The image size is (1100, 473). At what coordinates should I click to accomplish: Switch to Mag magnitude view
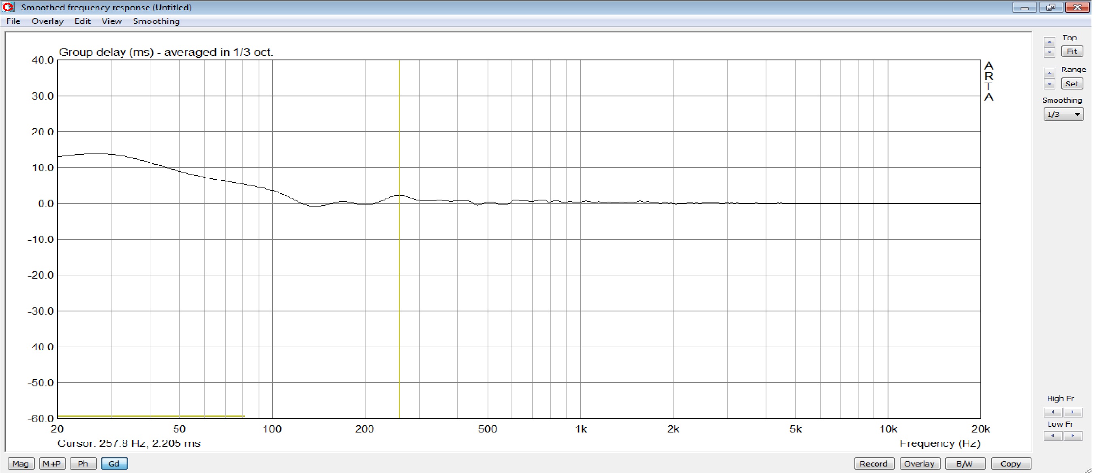(21, 464)
